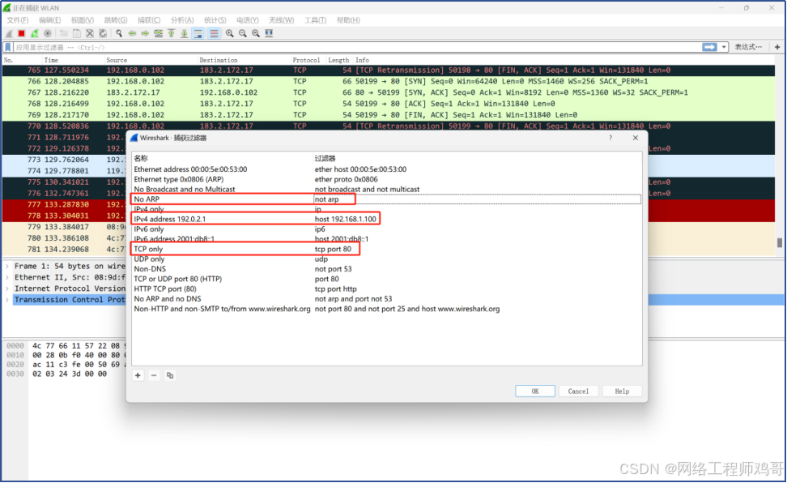Open the 捕获(C) menu
The width and height of the screenshot is (787, 483).
149,20
